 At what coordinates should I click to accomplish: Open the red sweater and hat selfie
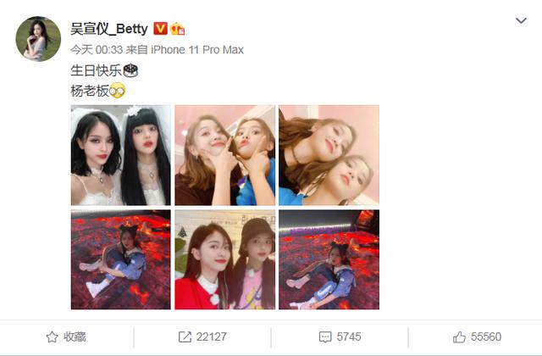click(x=225, y=259)
